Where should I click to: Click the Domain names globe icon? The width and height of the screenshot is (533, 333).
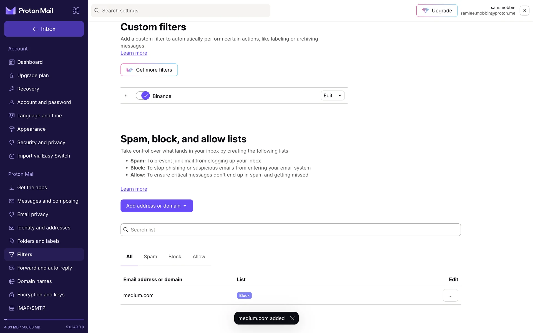(12, 281)
